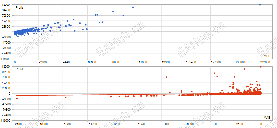
Task: Click the 'Profit' label in the MAE chart
Action: (x=19, y=69)
